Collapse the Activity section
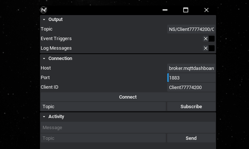The width and height of the screenshot is (249, 149). (44, 117)
